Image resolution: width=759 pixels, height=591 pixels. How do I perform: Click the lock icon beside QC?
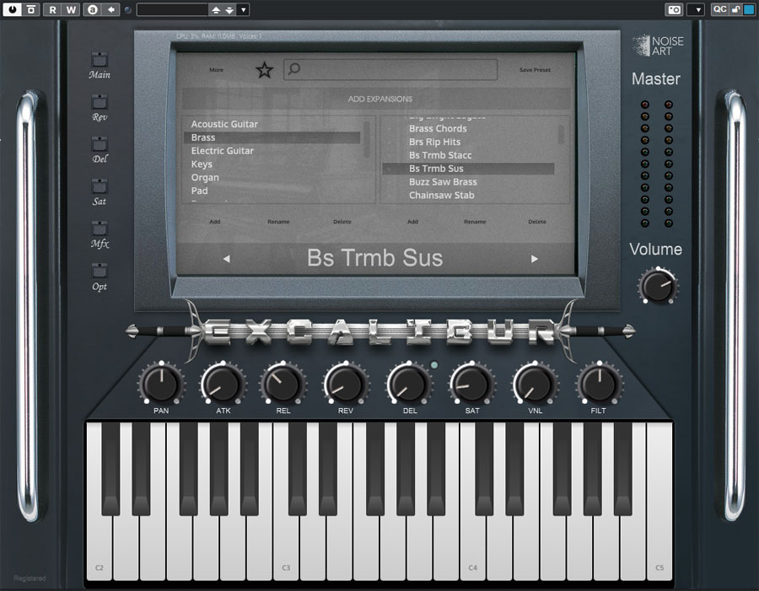point(735,9)
